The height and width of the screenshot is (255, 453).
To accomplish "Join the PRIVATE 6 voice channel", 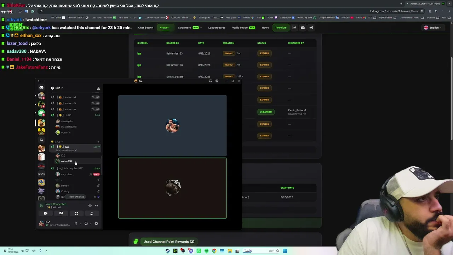I will [x=75, y=109].
